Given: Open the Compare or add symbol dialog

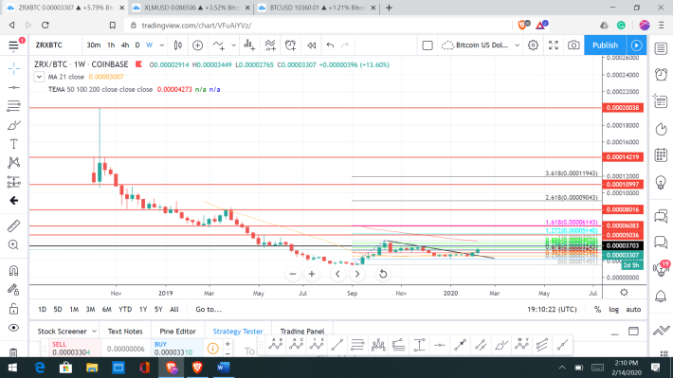Looking at the screenshot, I should coord(197,45).
